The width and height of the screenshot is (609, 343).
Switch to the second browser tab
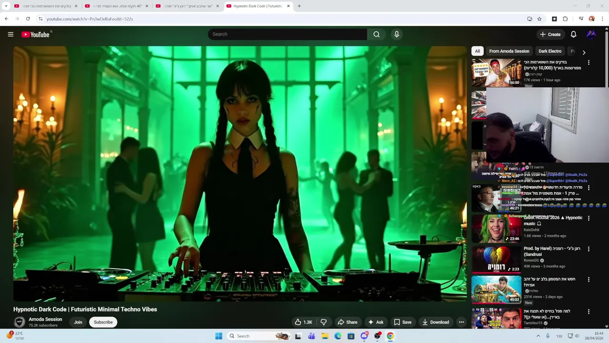coord(117,6)
